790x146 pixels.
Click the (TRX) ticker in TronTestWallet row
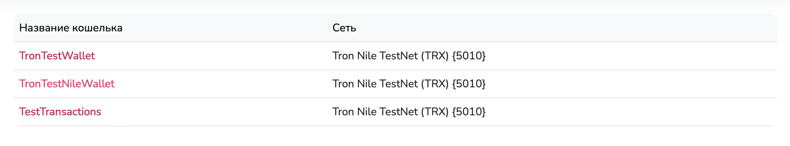(434, 56)
